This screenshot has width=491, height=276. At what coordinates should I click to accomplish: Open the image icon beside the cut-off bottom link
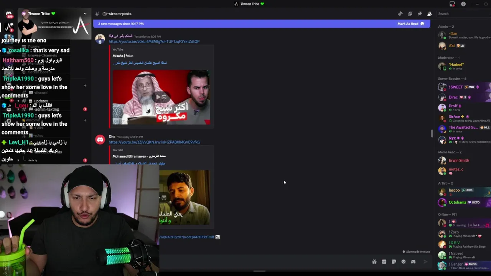pos(217,237)
